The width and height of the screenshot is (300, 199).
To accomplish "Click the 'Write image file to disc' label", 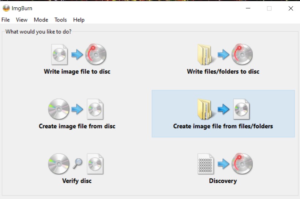I will coord(77,71).
